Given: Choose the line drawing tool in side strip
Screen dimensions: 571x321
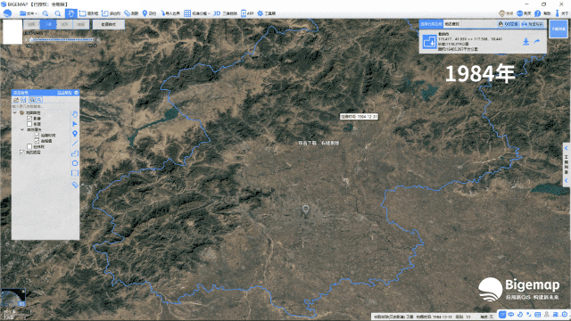Looking at the screenshot, I should tap(75, 144).
